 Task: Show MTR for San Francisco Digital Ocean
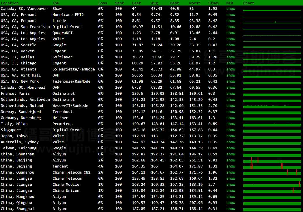point(231,27)
